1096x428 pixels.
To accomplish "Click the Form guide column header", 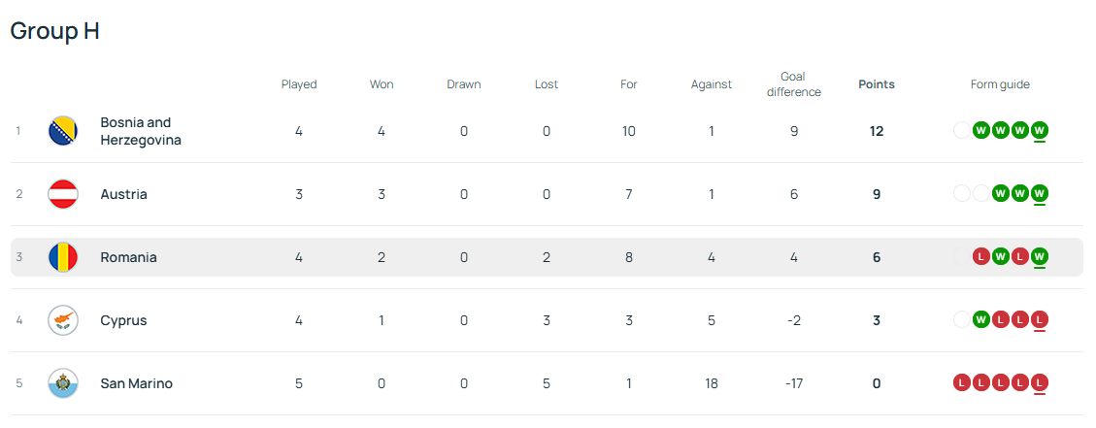I will coord(1000,84).
